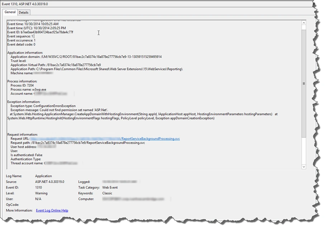325x229 pixels.
Task: Click the Is authenticated: False line
Action: [x=27, y=155]
